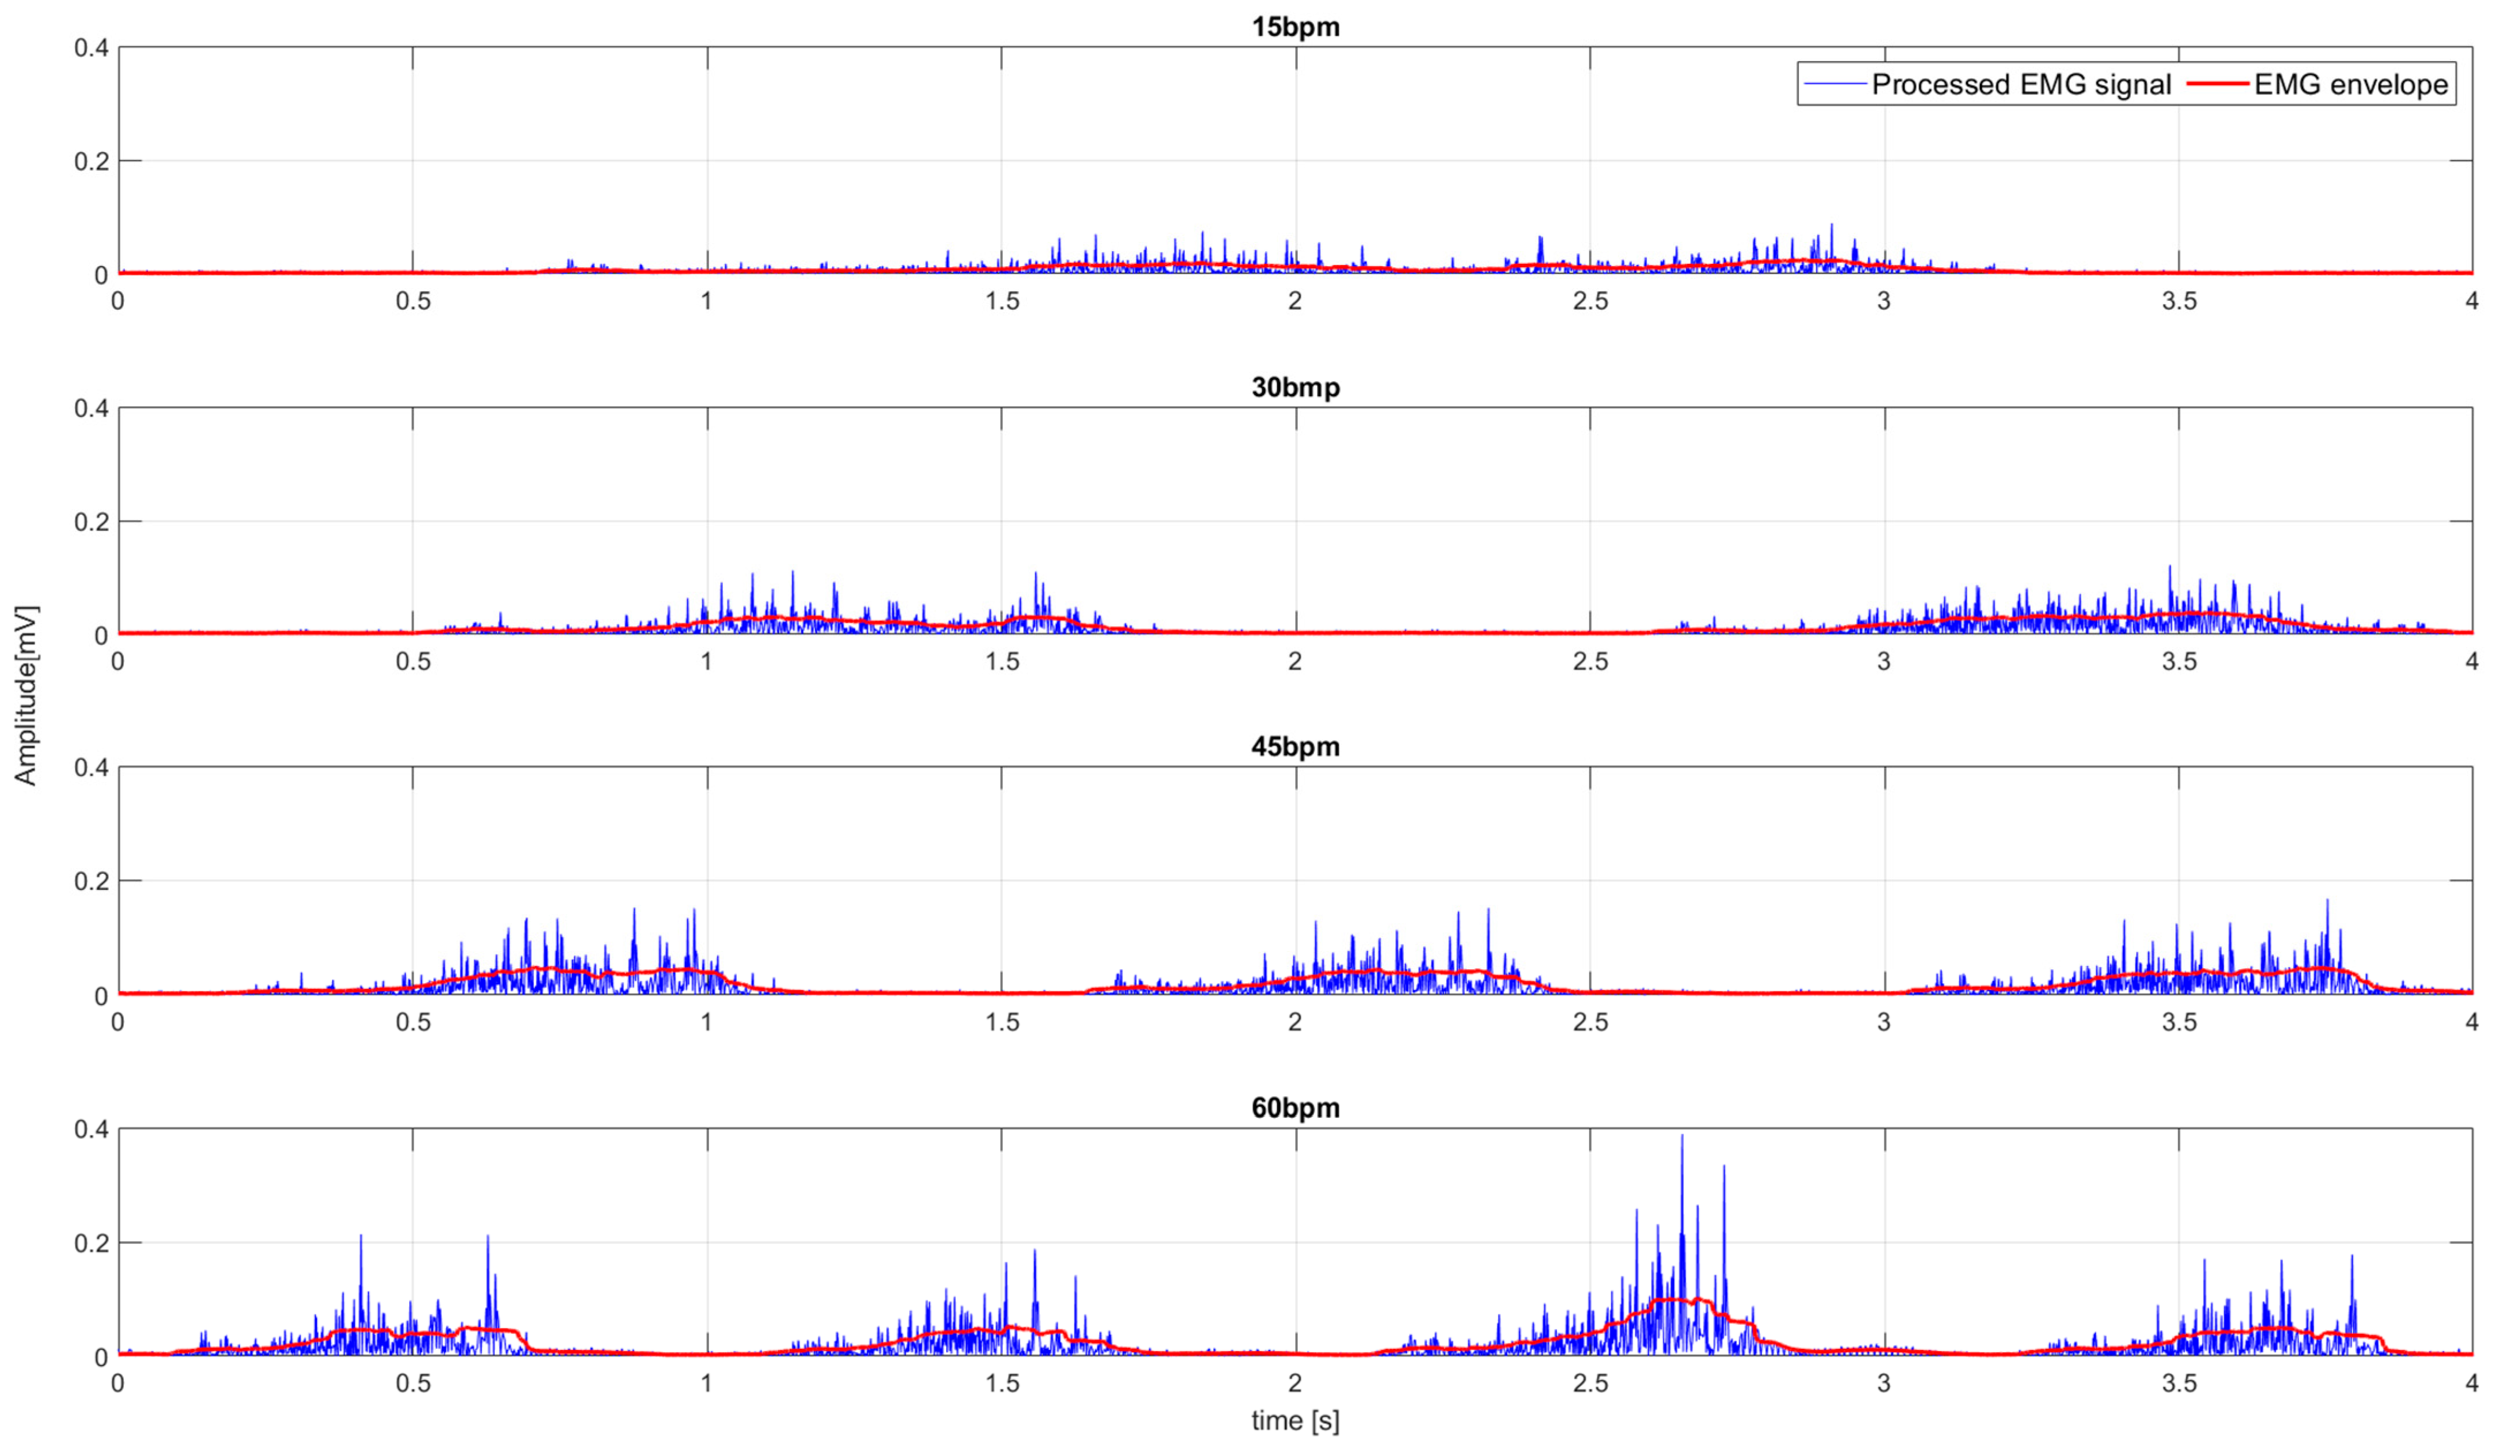Click x-tick 4 below the 60bpm plot
The width and height of the screenshot is (2495, 1452).
click(x=2471, y=1383)
